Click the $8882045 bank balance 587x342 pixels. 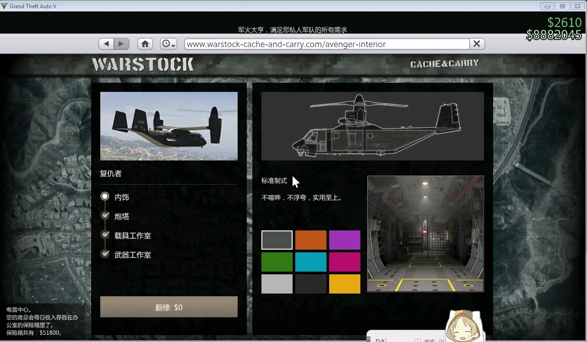coord(554,35)
